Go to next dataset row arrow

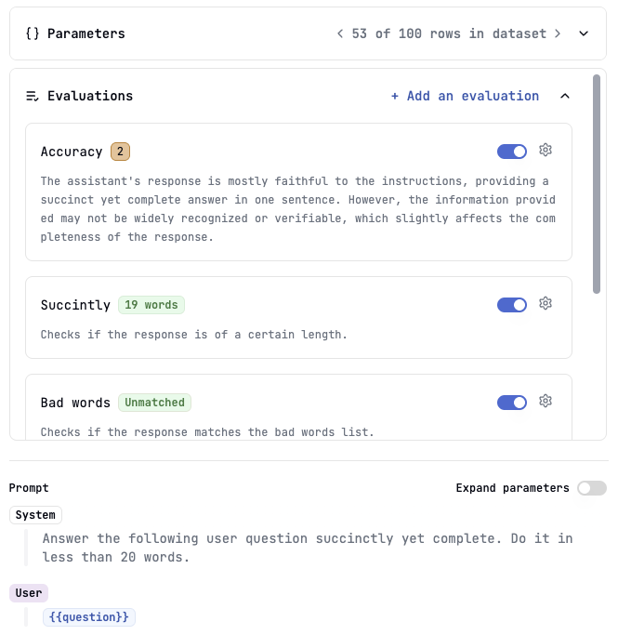tap(558, 33)
